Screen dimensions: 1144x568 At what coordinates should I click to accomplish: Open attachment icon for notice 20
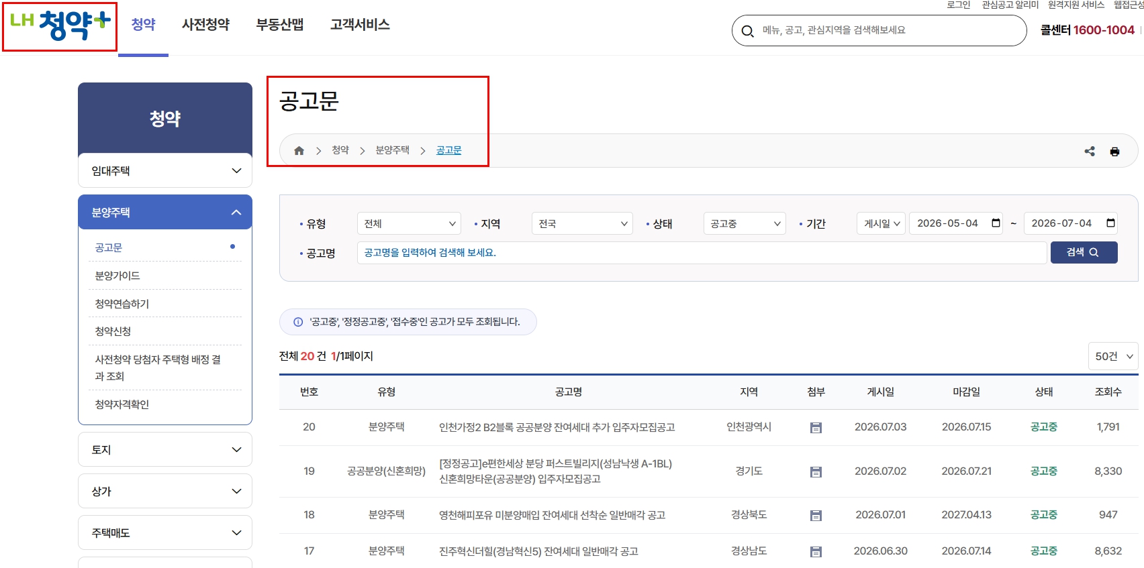816,428
